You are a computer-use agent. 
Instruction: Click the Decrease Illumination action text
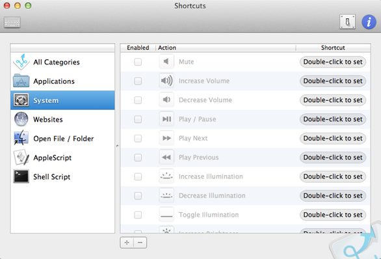click(212, 196)
